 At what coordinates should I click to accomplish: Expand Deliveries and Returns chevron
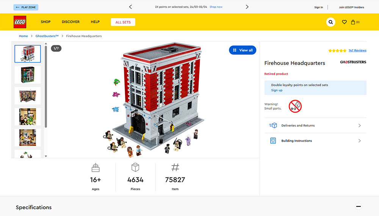(359, 125)
